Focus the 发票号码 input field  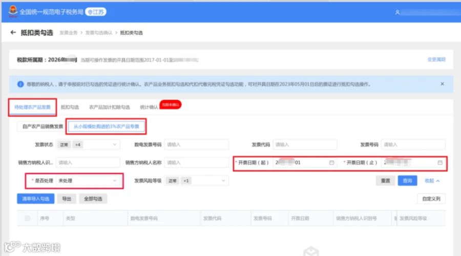413,144
